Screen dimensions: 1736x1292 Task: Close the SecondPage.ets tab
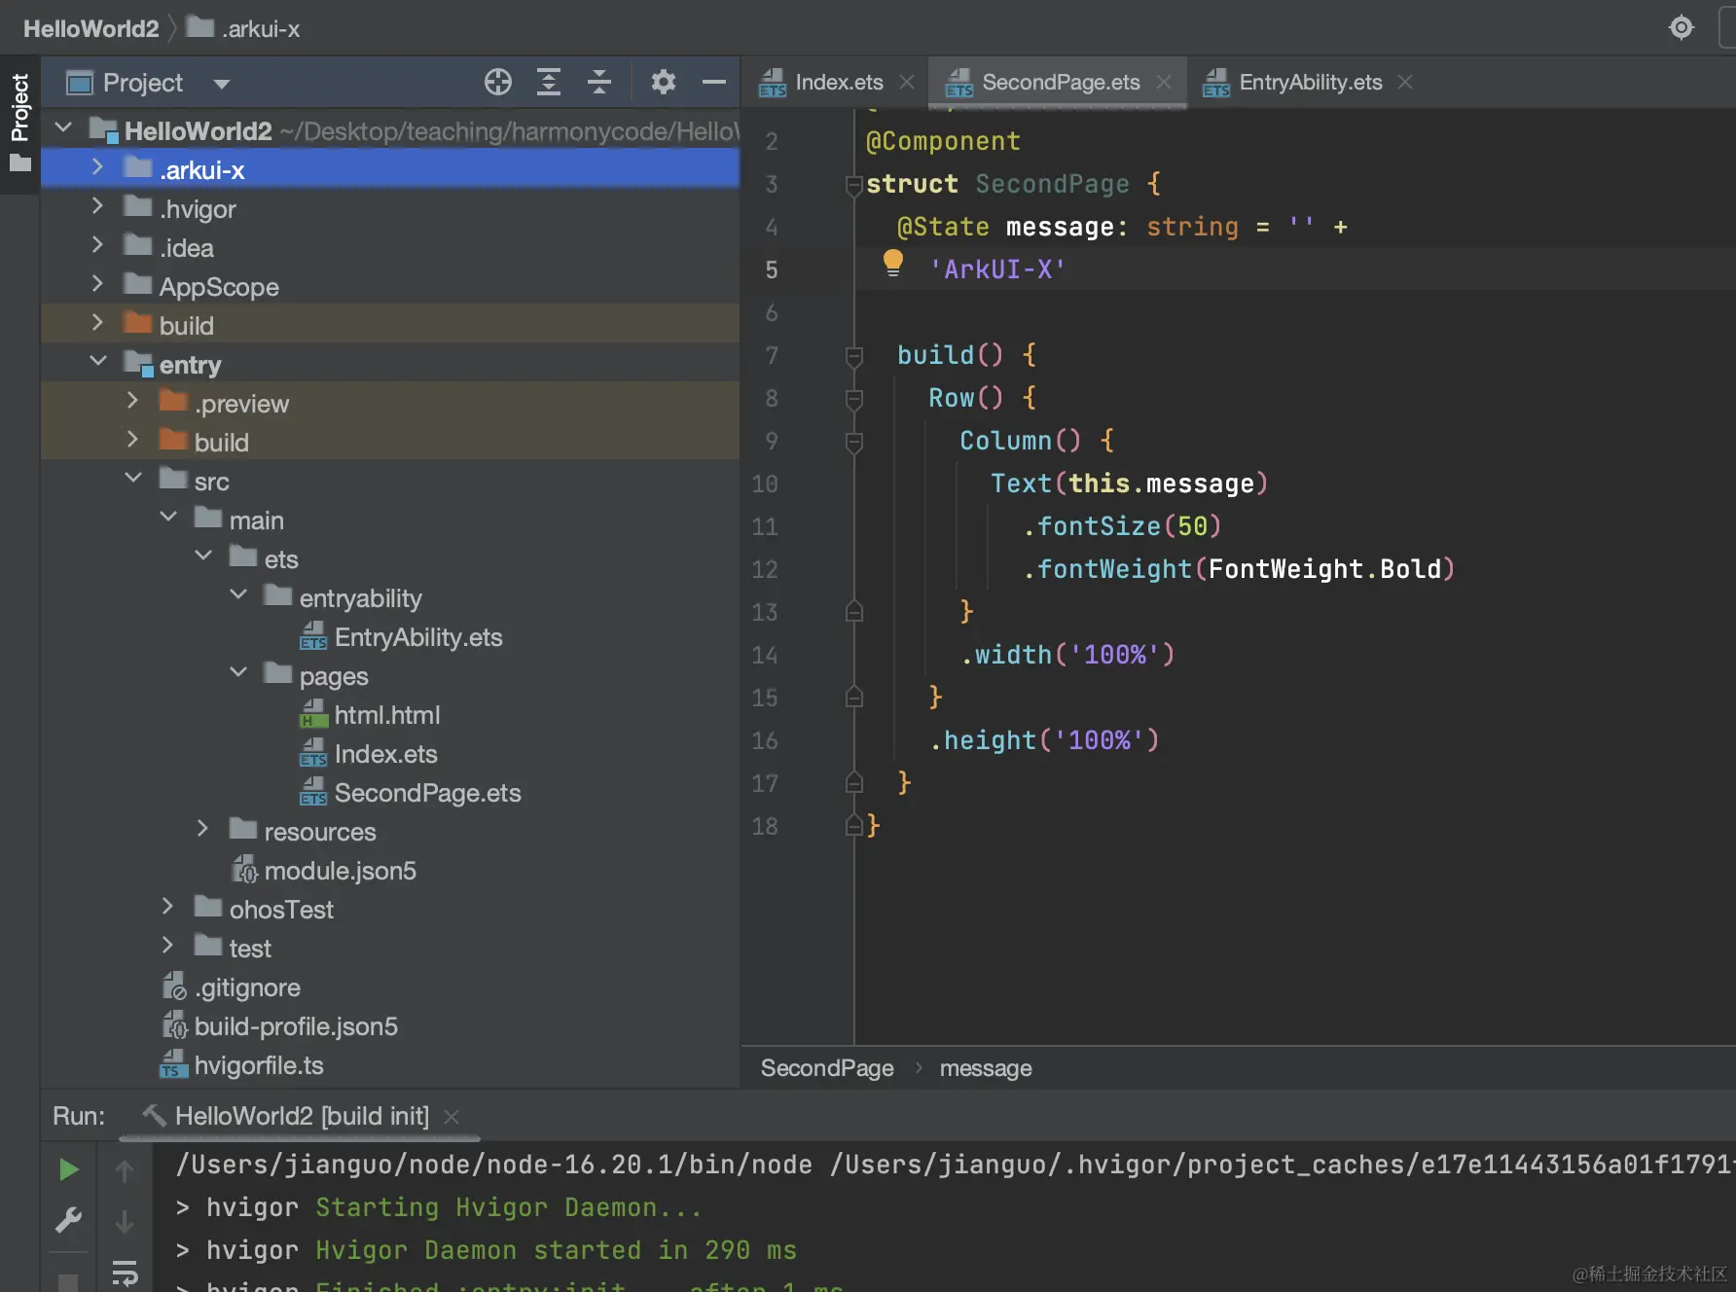coord(1164,83)
